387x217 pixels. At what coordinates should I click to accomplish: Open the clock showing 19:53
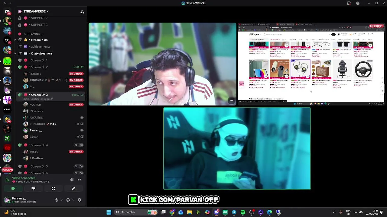[372, 212]
